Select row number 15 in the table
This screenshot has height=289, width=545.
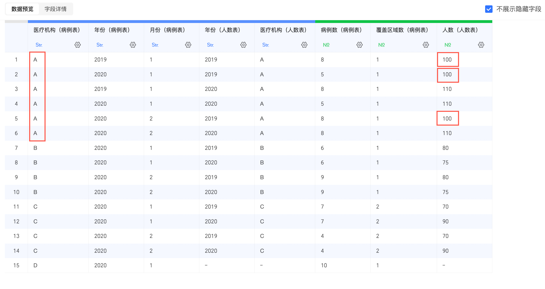[16, 266]
